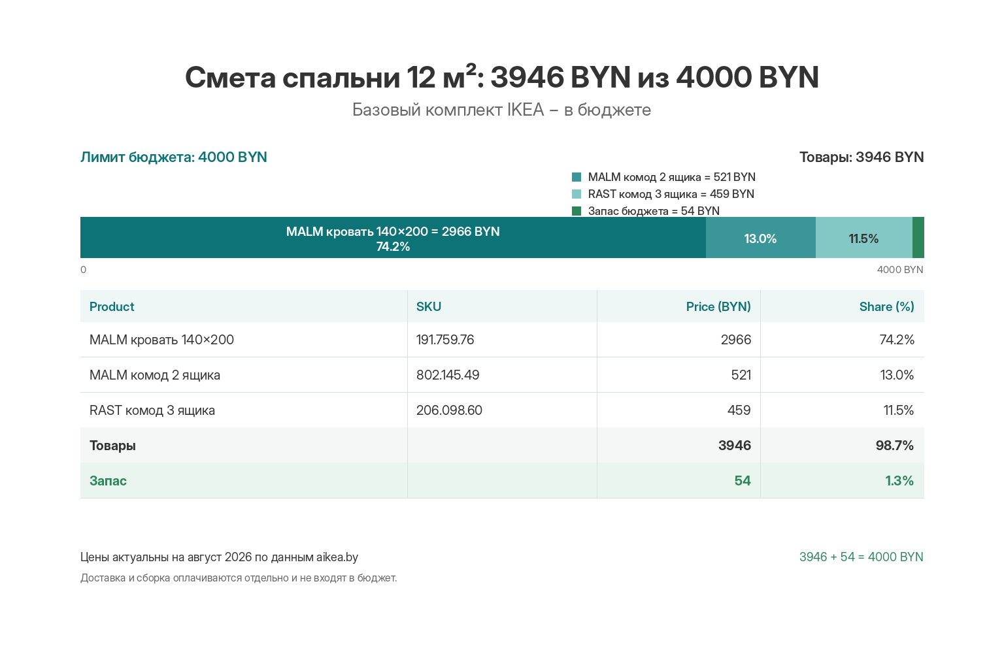
Task: Select the 11.5% bar segment
Action: (x=864, y=238)
